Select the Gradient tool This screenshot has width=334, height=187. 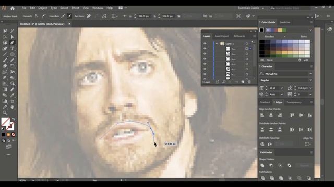coord(5,89)
